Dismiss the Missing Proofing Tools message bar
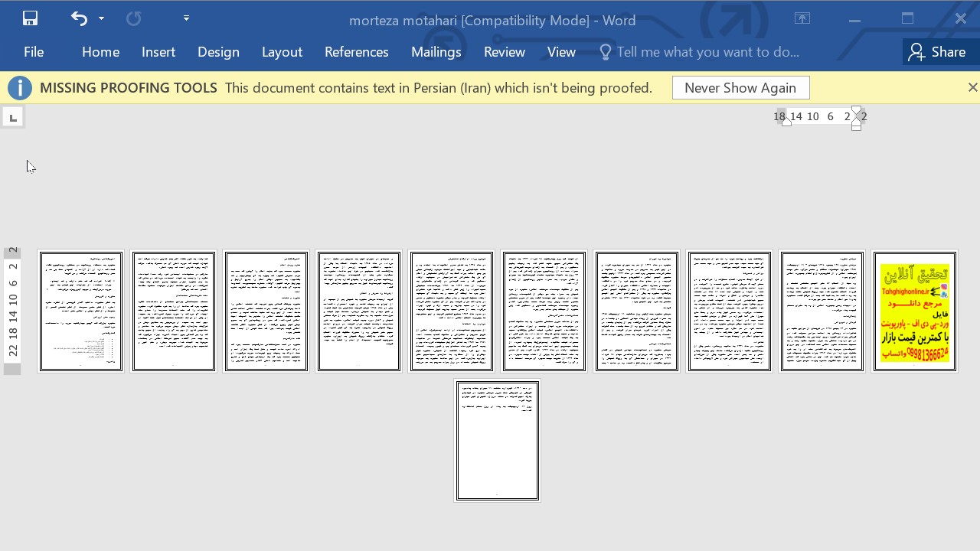This screenshot has width=980, height=551. (972, 88)
